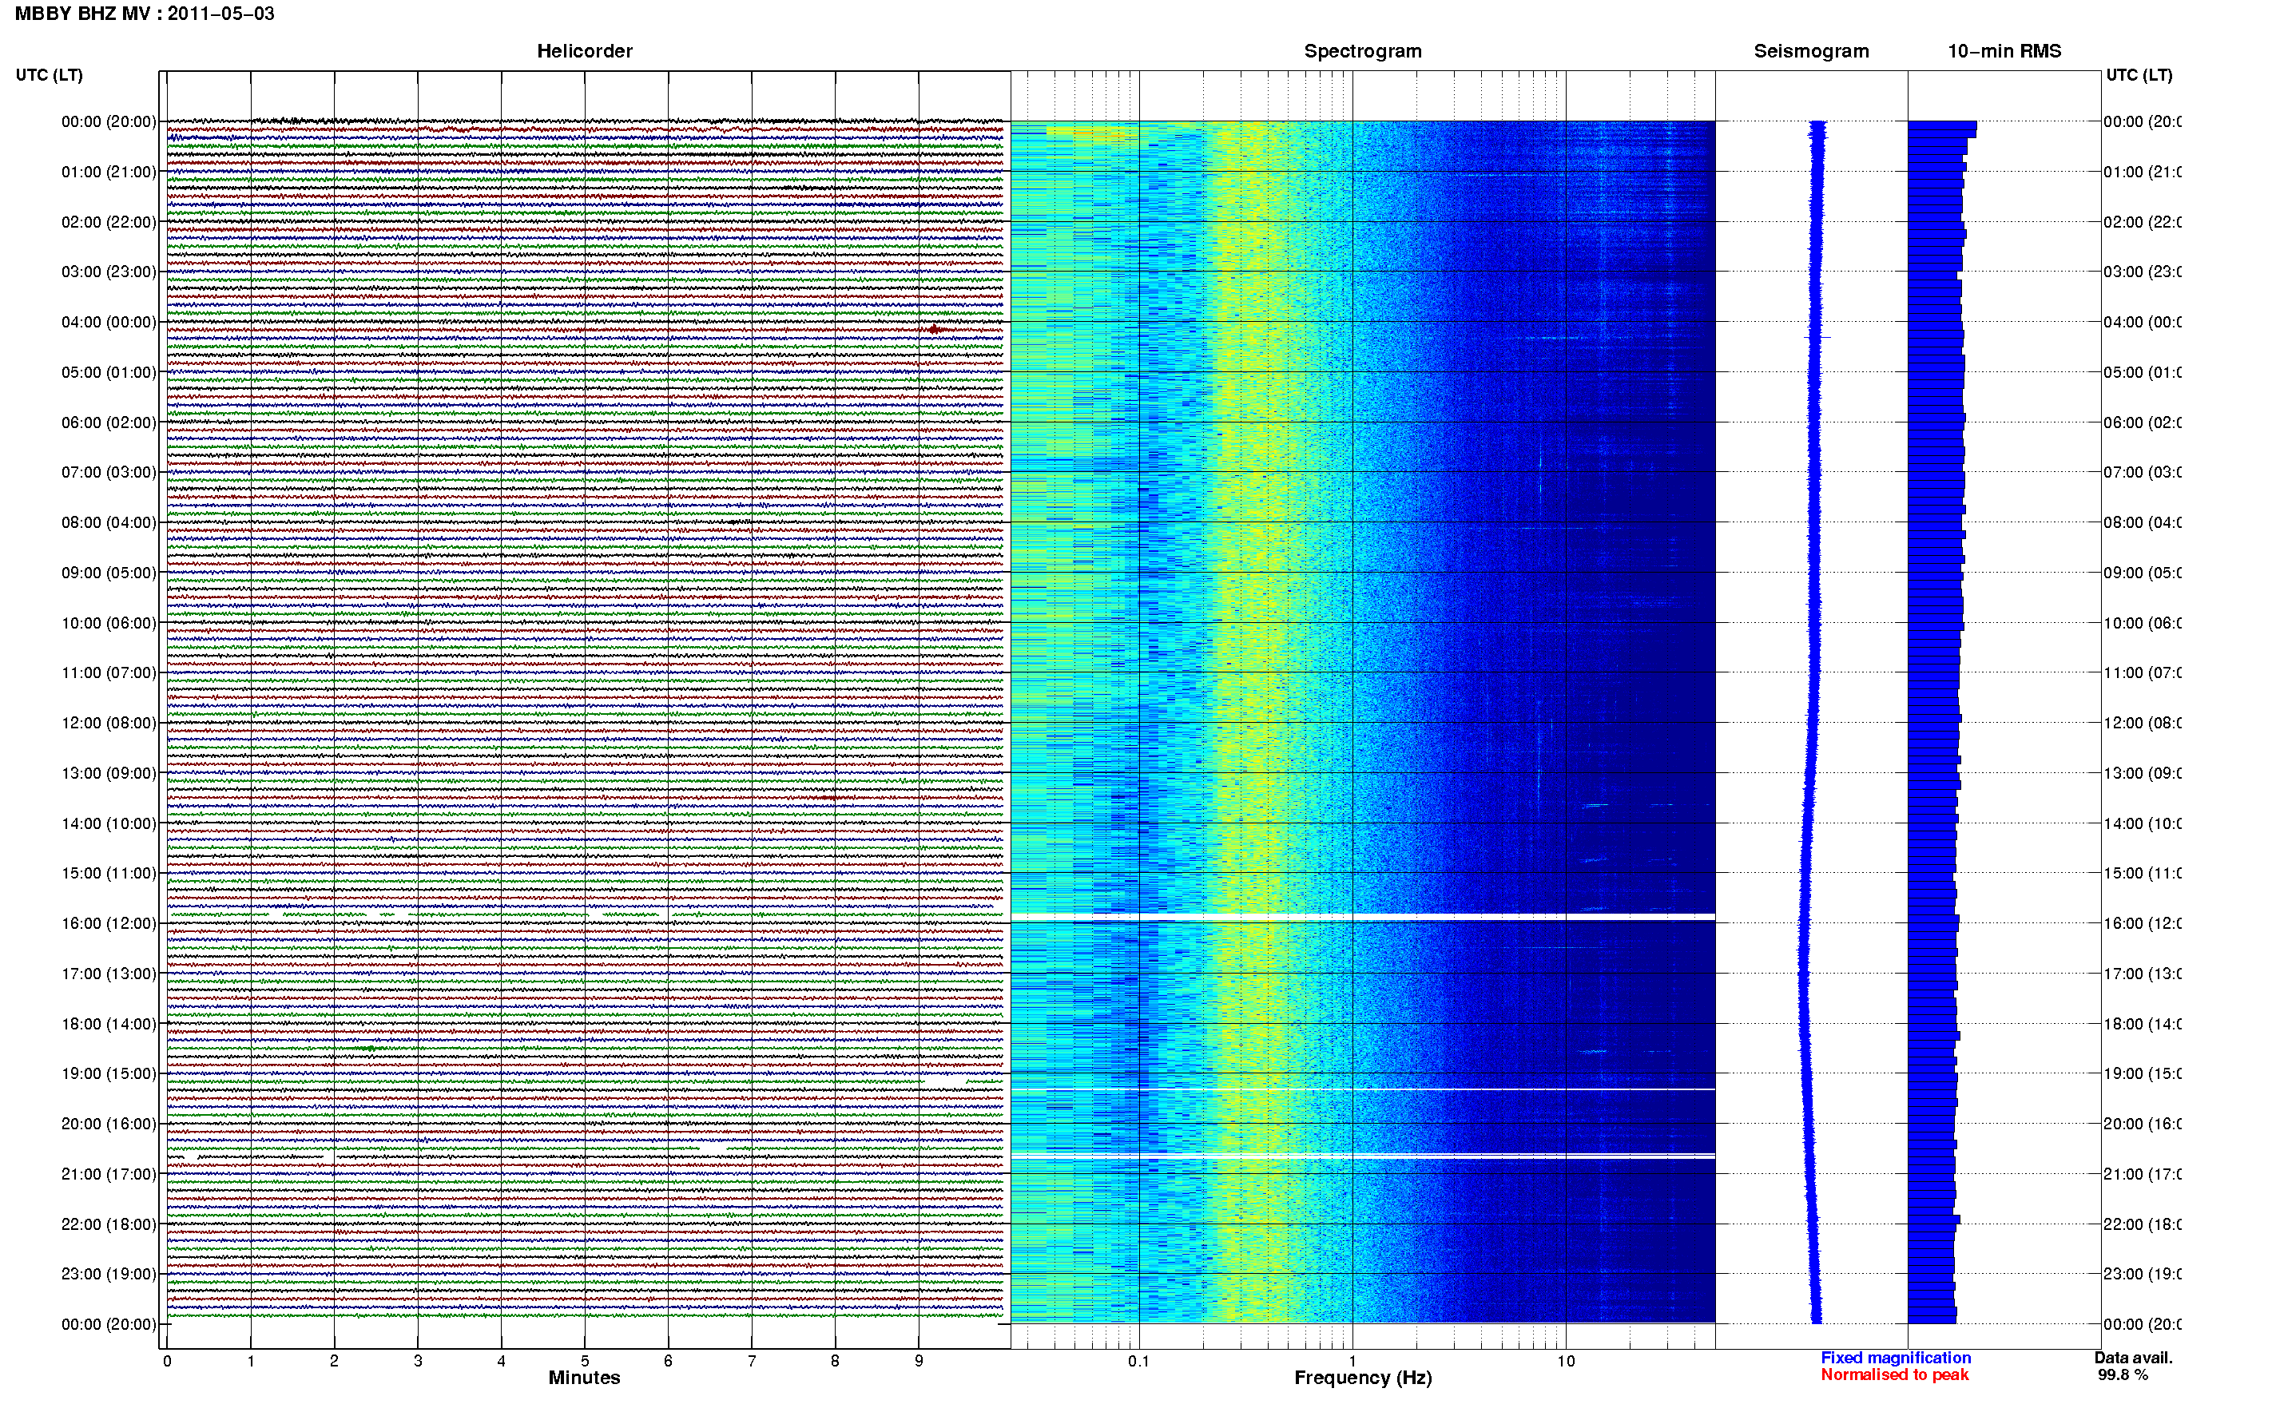Click the left '22:00 (18:00)' time label

tap(109, 1224)
